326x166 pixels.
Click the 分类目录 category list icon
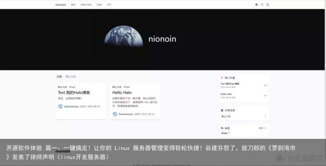[222, 110]
